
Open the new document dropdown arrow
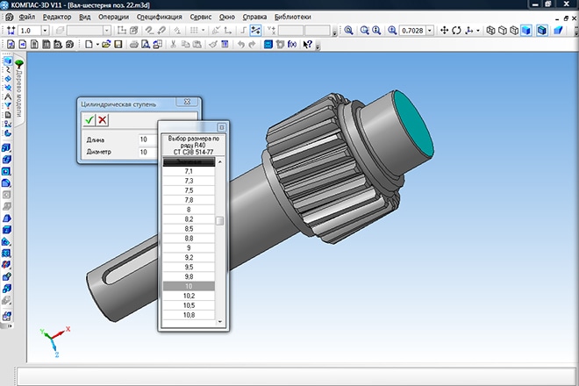pyautogui.click(x=97, y=45)
